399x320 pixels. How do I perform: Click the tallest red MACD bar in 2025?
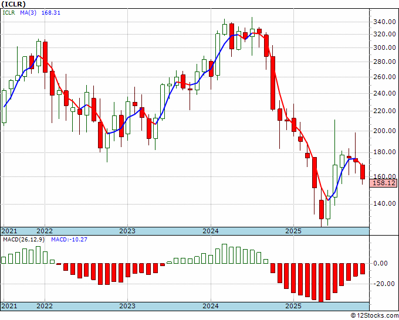pyautogui.click(x=321, y=282)
